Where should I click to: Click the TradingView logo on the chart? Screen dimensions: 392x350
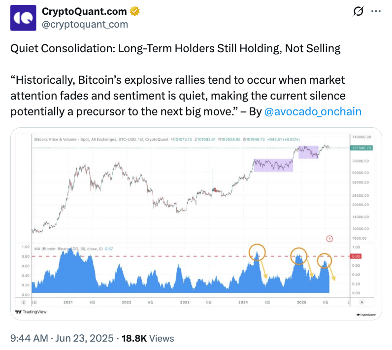coord(29,312)
